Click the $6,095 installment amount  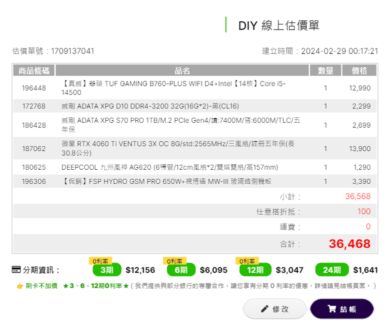coord(213,270)
